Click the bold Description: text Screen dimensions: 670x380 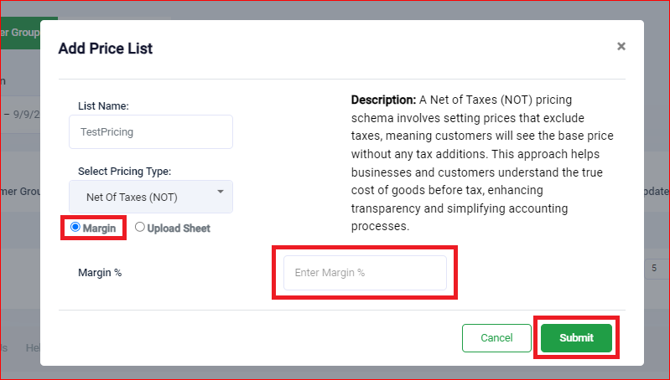click(383, 100)
